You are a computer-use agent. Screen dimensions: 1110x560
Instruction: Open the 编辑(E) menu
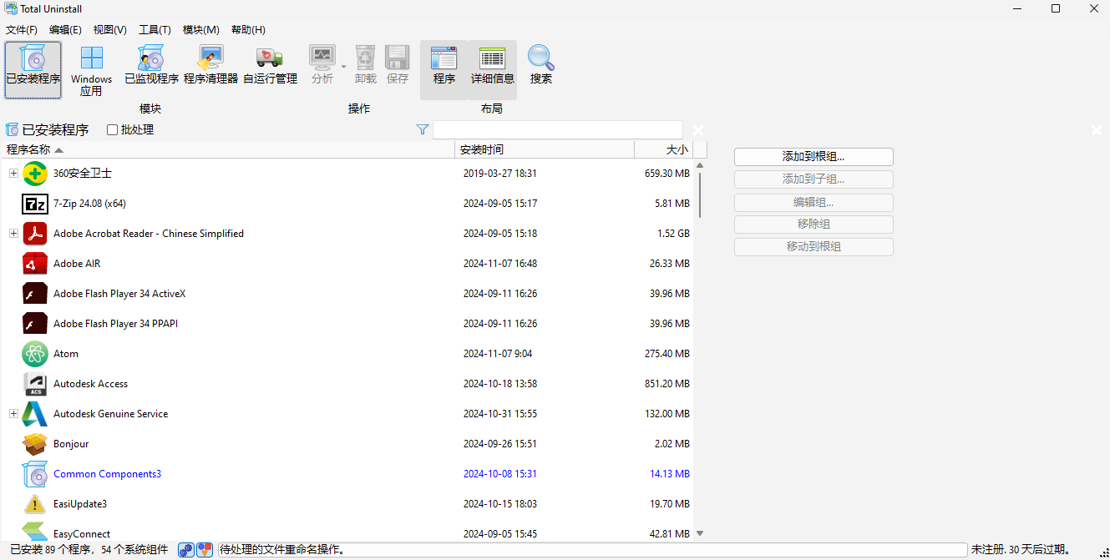tap(65, 30)
